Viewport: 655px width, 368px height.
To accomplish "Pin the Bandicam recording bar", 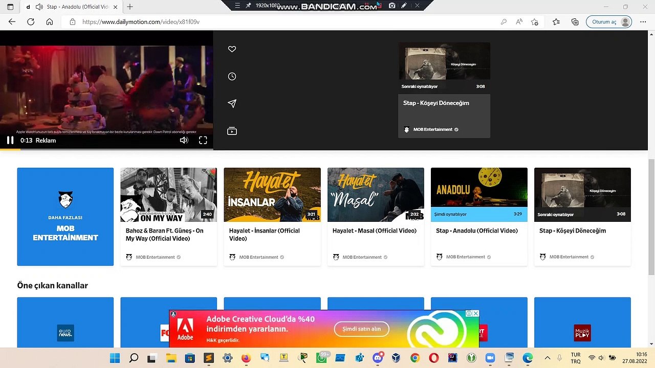I will [249, 5].
